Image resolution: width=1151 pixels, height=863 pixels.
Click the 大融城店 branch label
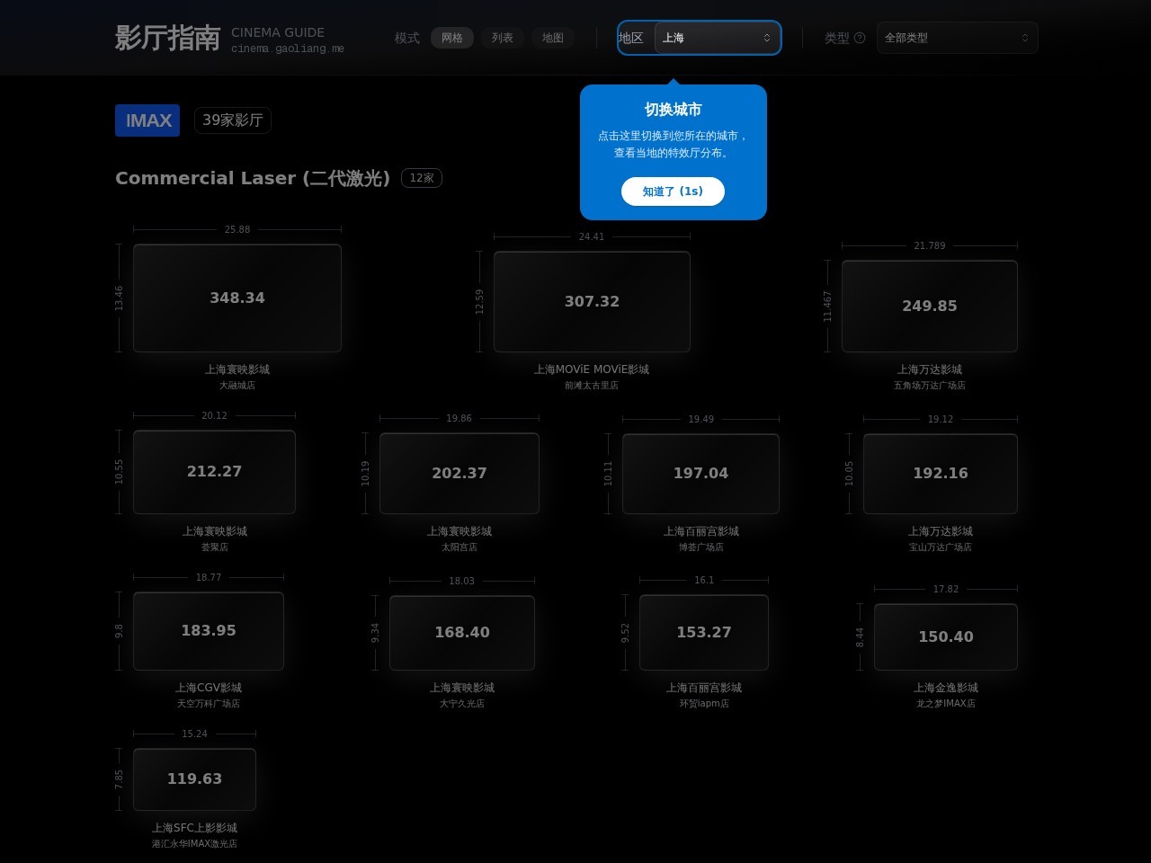coord(237,386)
